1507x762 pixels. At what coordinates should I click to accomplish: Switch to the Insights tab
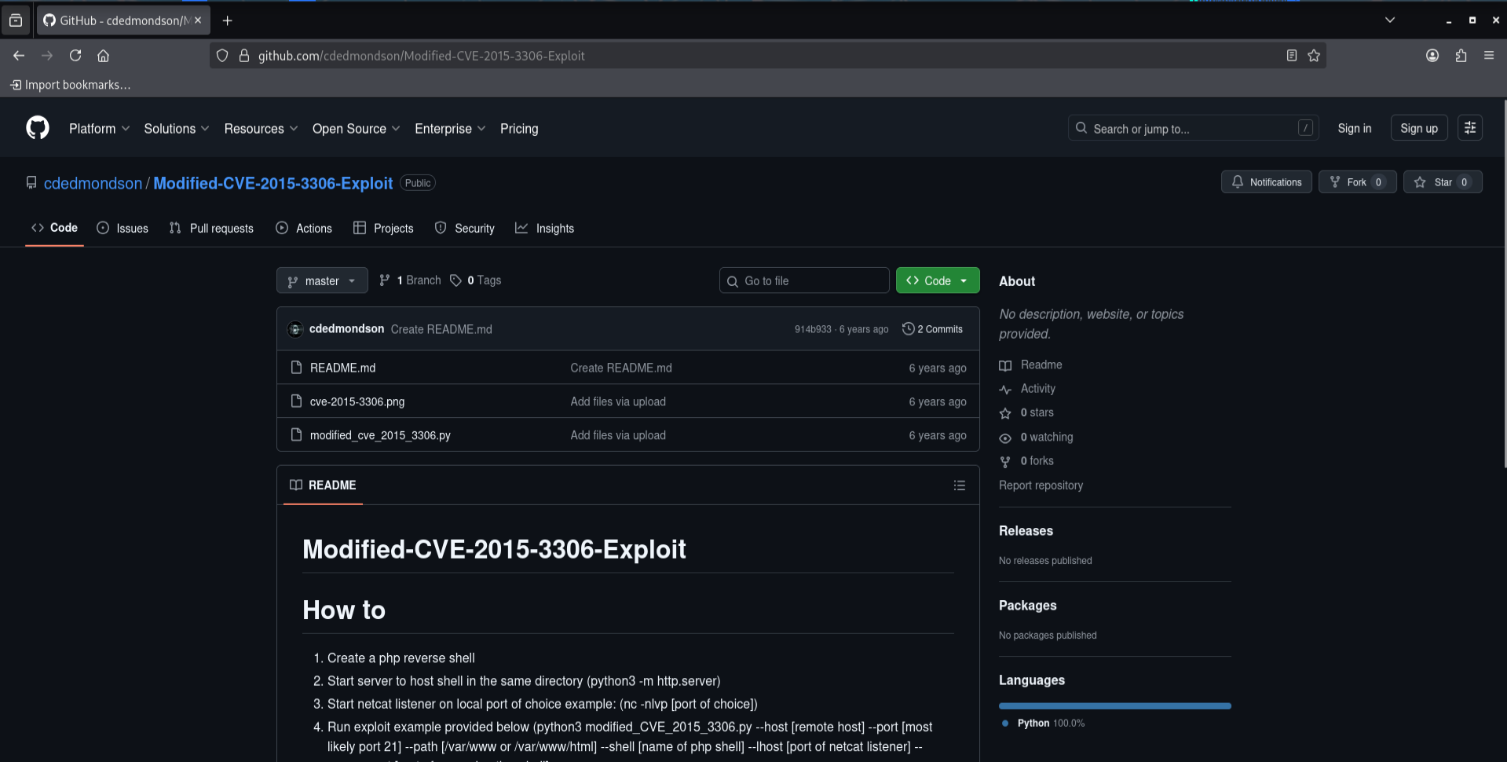[544, 228]
